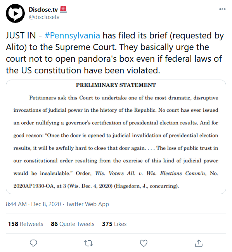Click the 'PRELIMINARY STATEMENT' heading in the image

(116, 85)
